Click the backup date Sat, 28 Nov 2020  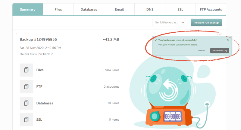click(40, 48)
